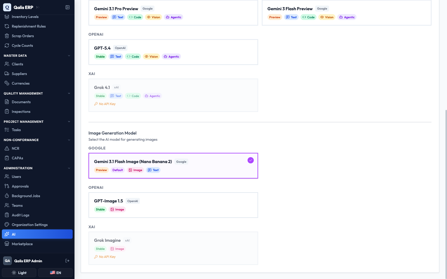Toggle the Light theme button
447x279 pixels.
[19, 273]
